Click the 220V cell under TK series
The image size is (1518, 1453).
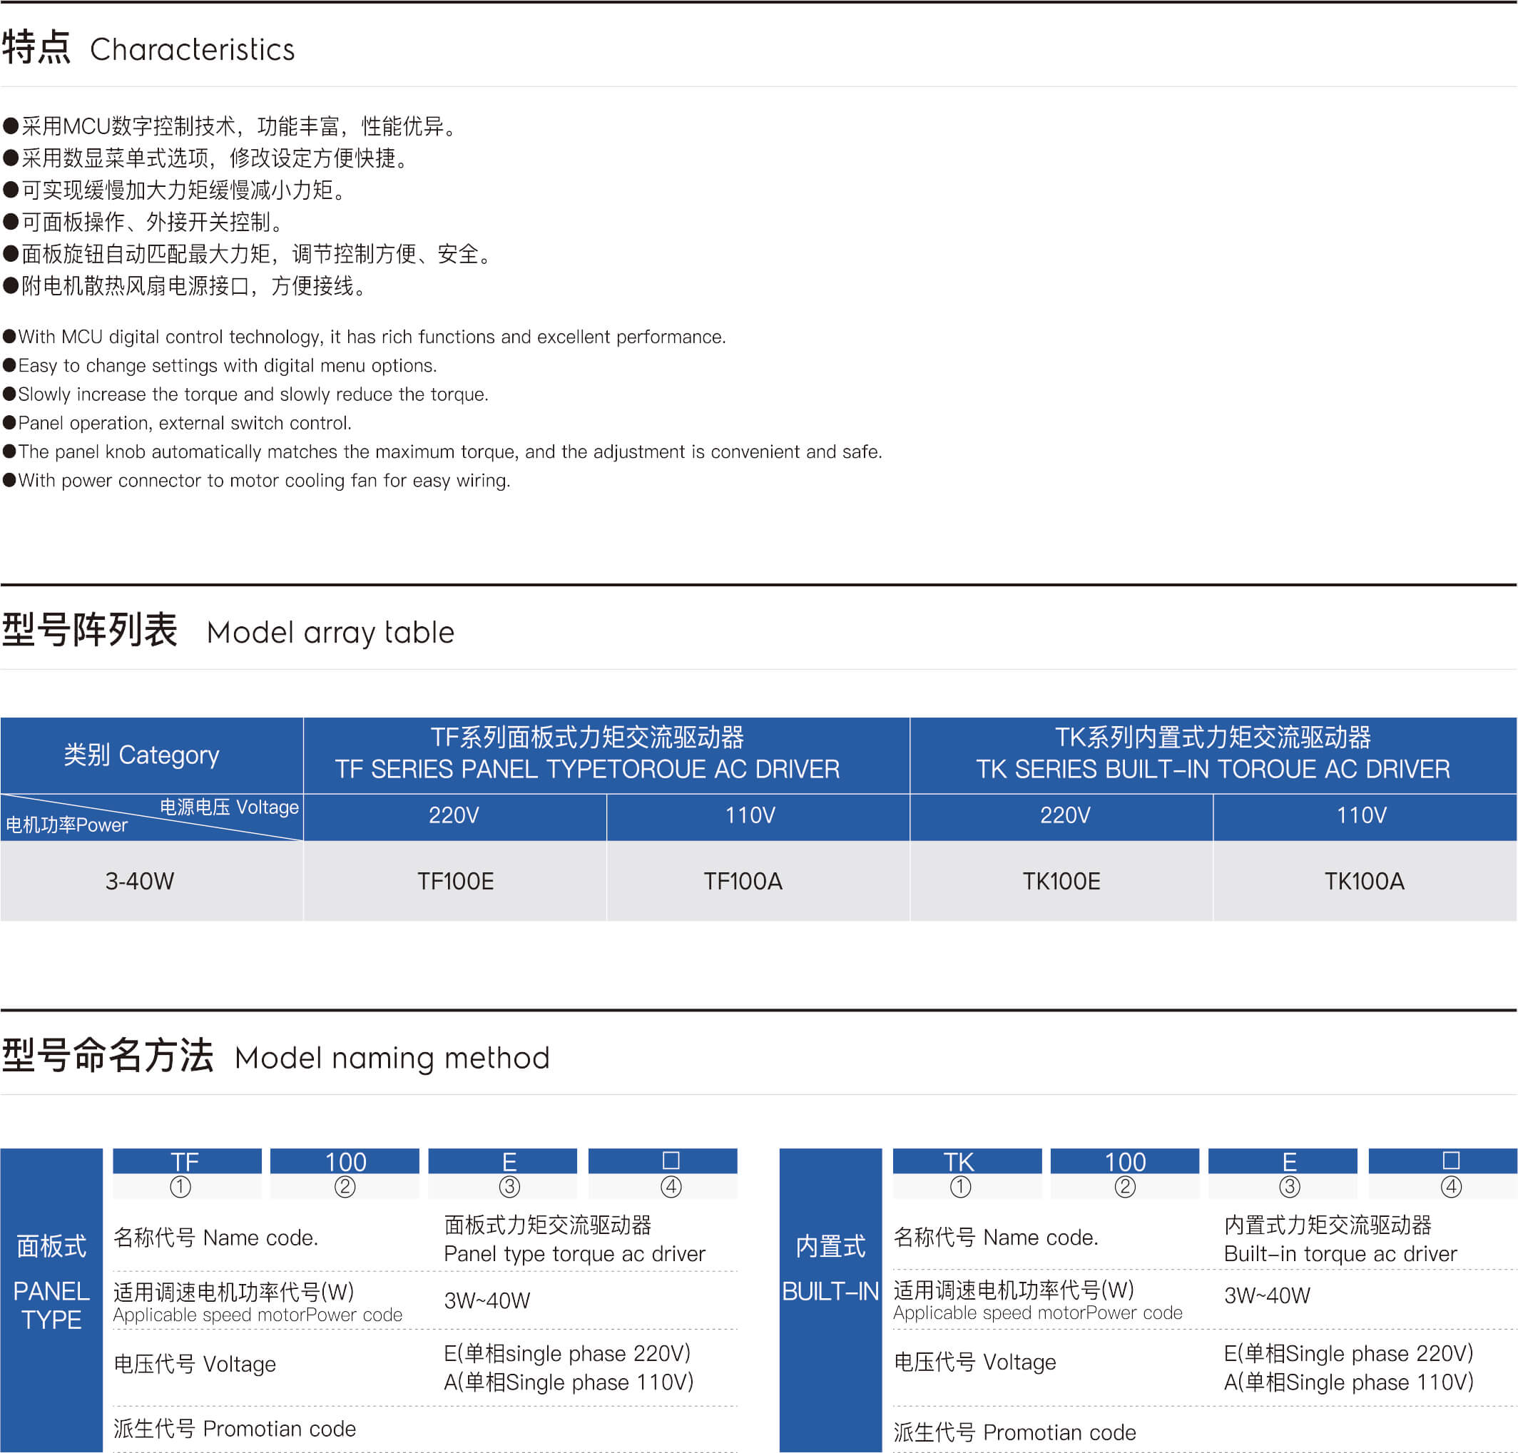click(1061, 816)
